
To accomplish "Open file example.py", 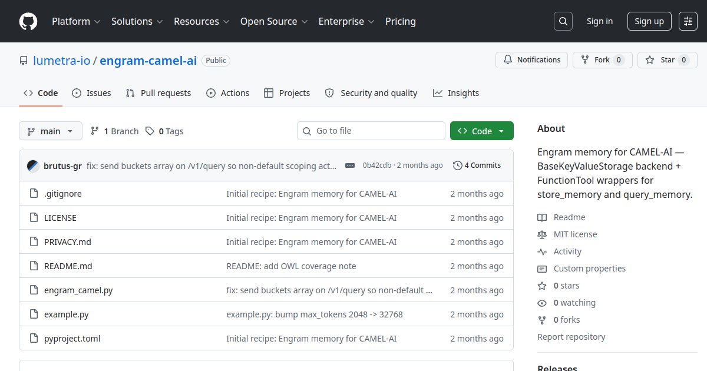I will 67,314.
